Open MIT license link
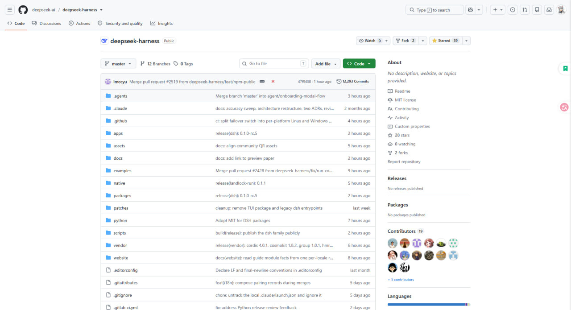Image resolution: width=571 pixels, height=310 pixels. pyautogui.click(x=405, y=100)
